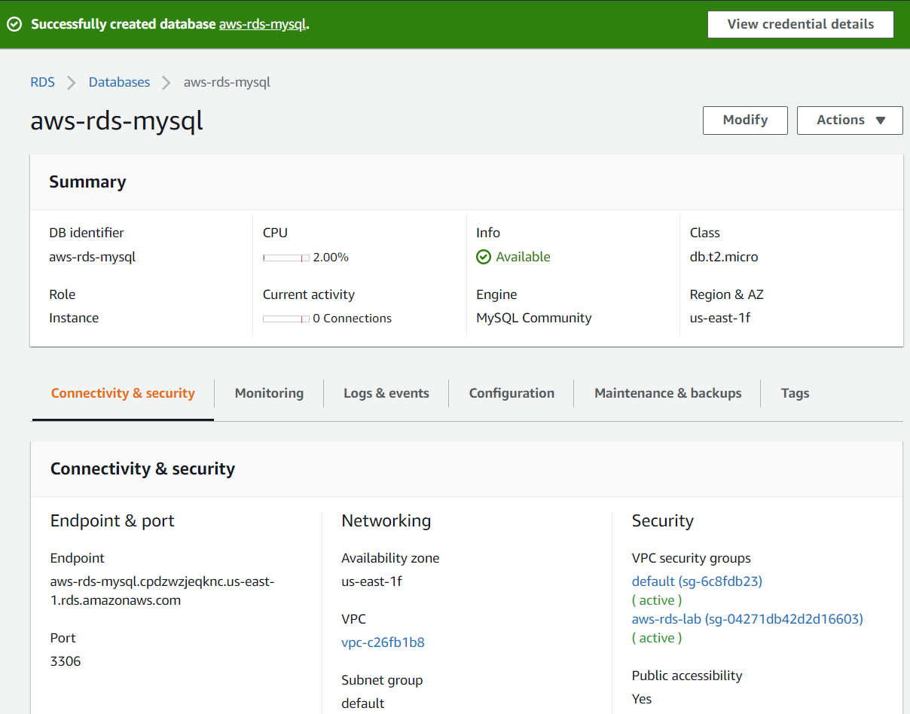
Task: Navigate to Databases breadcrumb link
Action: pos(119,83)
